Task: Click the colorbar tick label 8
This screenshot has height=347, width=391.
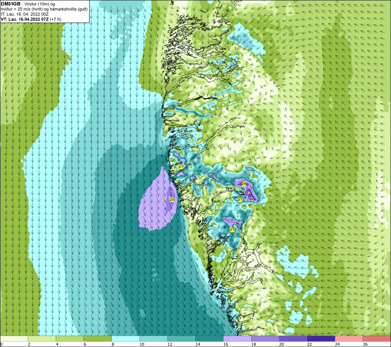Action: [113, 344]
